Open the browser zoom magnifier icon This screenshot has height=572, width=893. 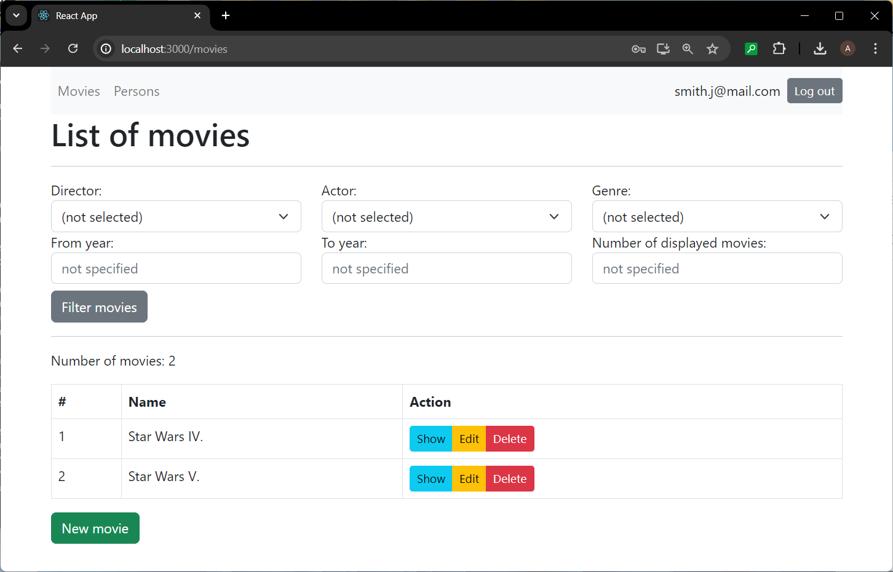pyautogui.click(x=688, y=49)
